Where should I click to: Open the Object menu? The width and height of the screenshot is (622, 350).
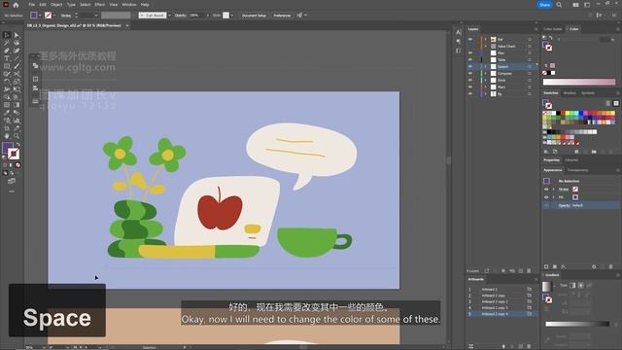tap(56, 5)
